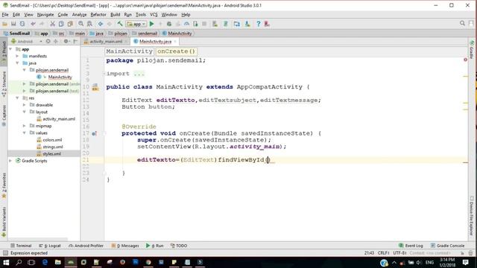Viewport: 477px width, 268px height.
Task: Select colors.xml in the project tree
Action: point(52,140)
